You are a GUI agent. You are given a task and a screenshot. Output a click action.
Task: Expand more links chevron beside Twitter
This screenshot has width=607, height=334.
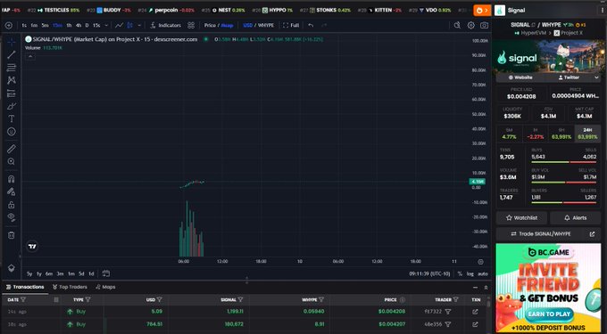[596, 77]
